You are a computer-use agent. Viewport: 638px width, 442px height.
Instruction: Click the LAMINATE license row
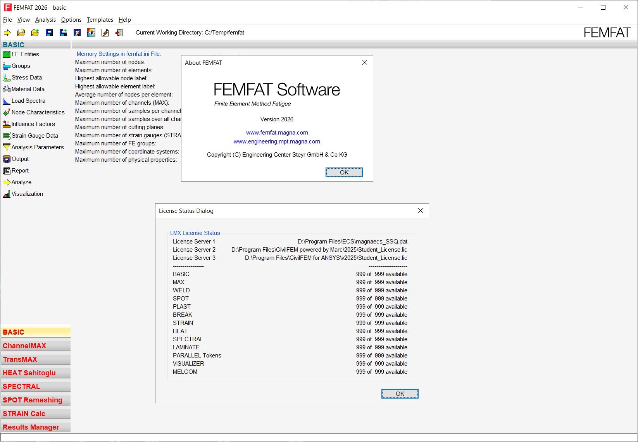click(x=290, y=347)
